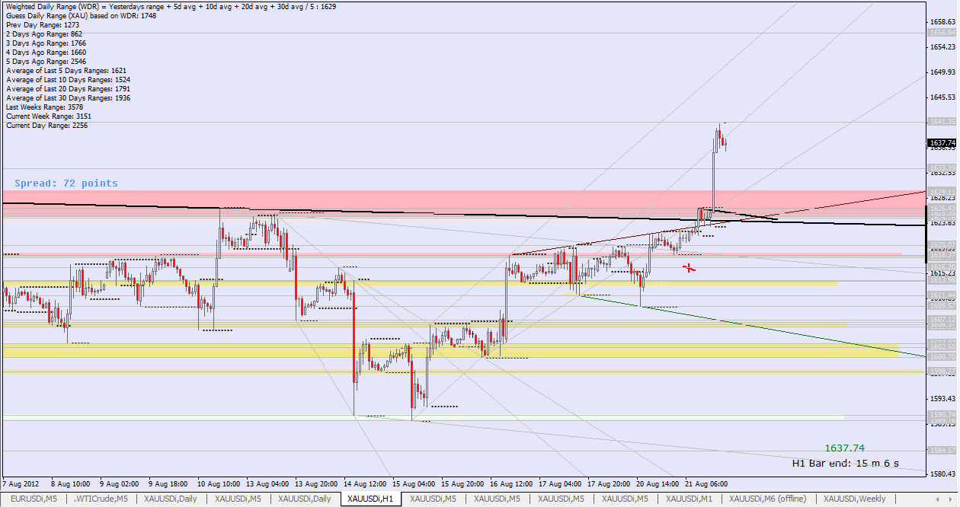Click the 1580.43 price axis label

pyautogui.click(x=943, y=474)
